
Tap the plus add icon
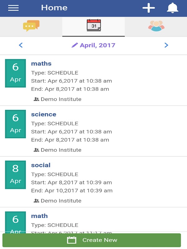point(149,8)
